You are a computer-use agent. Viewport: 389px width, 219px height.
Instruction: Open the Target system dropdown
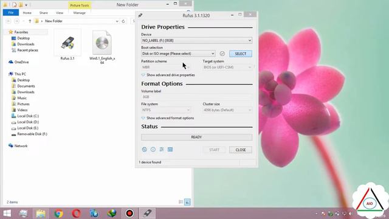coord(227,67)
